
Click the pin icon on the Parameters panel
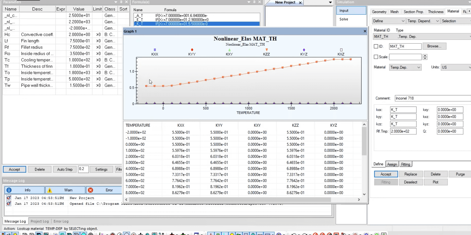tap(121, 2)
